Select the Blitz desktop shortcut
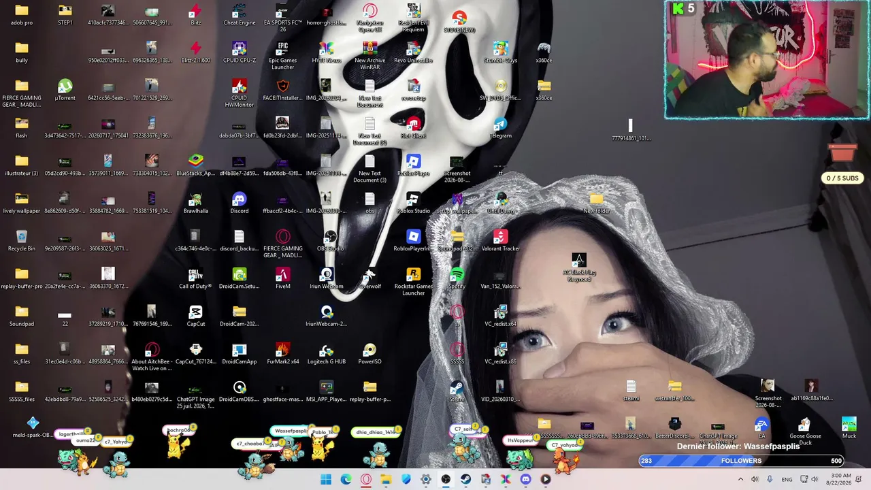This screenshot has width=871, height=490. pyautogui.click(x=196, y=14)
